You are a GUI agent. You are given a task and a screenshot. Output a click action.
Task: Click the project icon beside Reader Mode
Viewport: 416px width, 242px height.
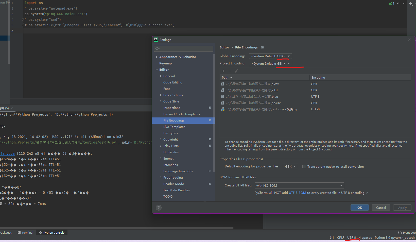click(210, 184)
